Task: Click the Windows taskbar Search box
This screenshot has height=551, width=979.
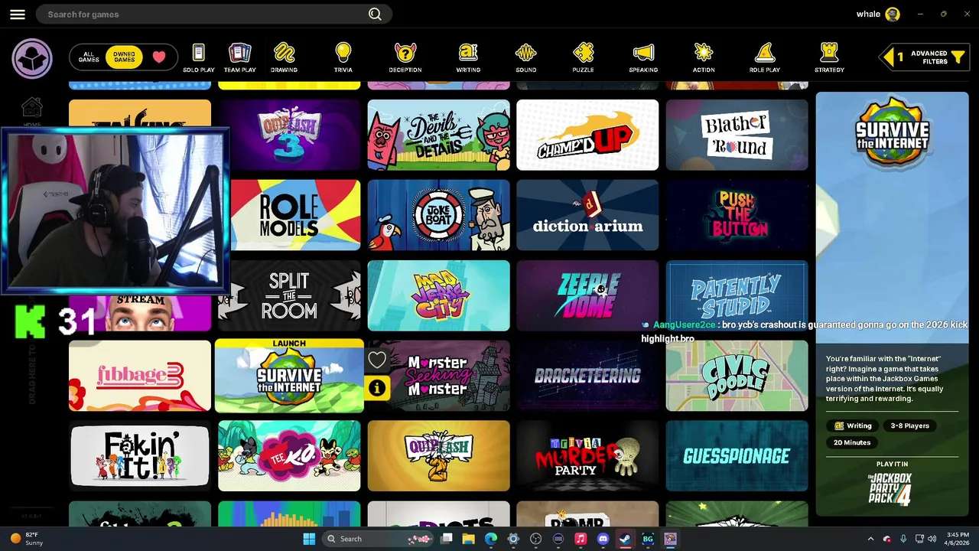Action: click(x=379, y=539)
